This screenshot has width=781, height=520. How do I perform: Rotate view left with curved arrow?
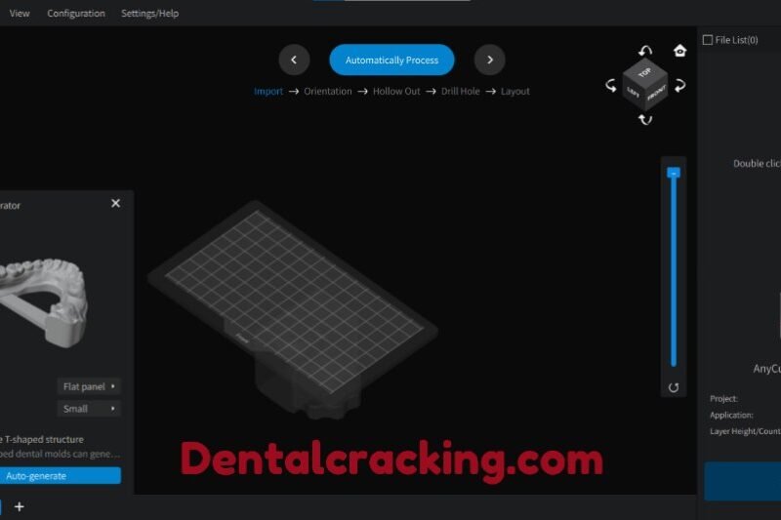611,86
